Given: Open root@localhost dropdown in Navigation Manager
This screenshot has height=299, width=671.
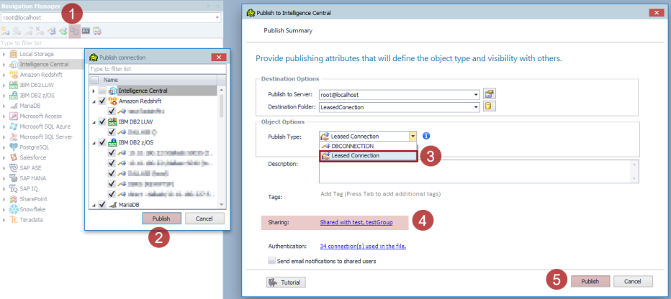Looking at the screenshot, I should pos(217,18).
